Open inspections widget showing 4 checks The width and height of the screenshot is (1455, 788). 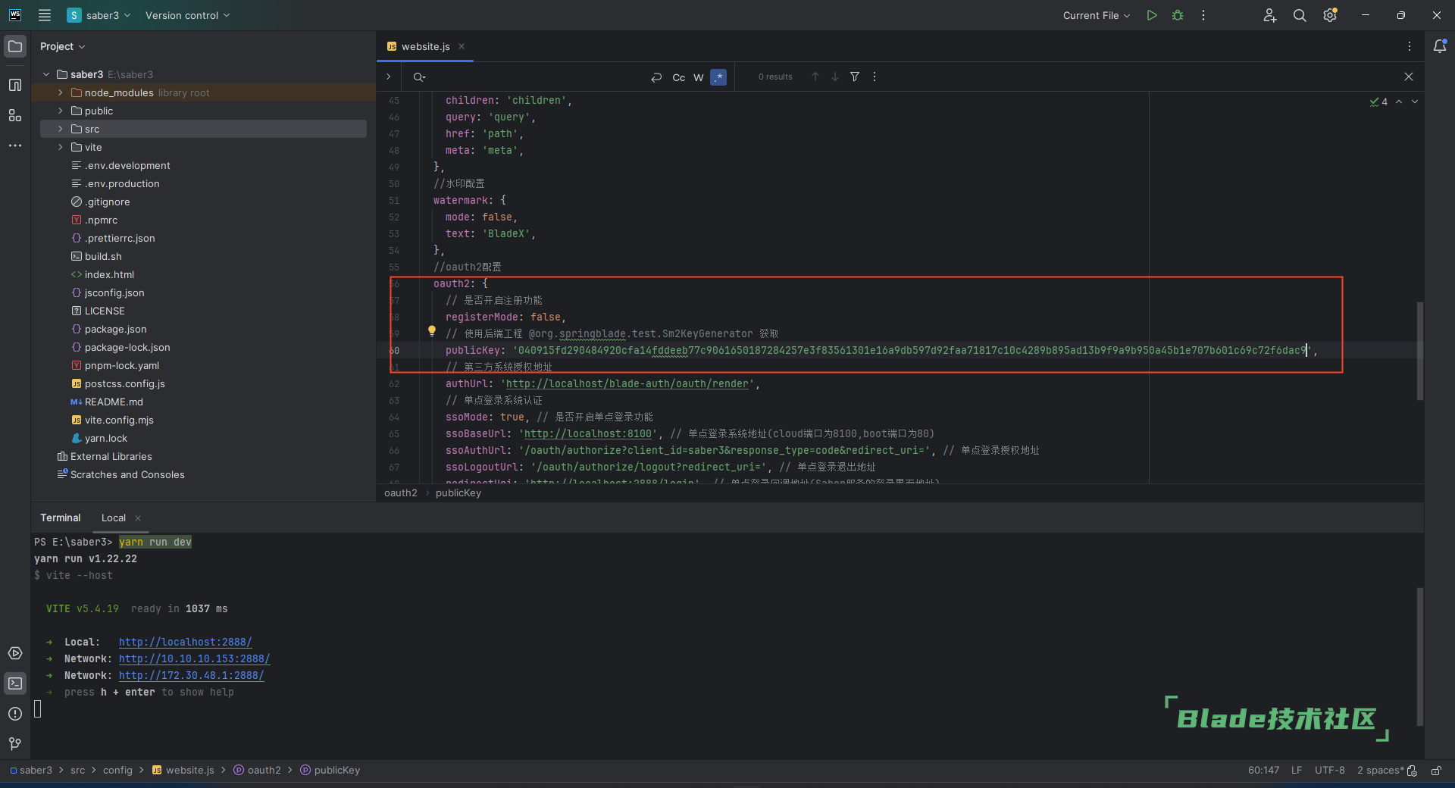pos(1379,102)
